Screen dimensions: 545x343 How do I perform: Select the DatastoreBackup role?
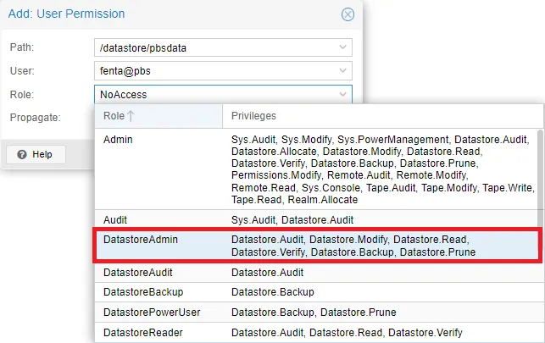[142, 291]
